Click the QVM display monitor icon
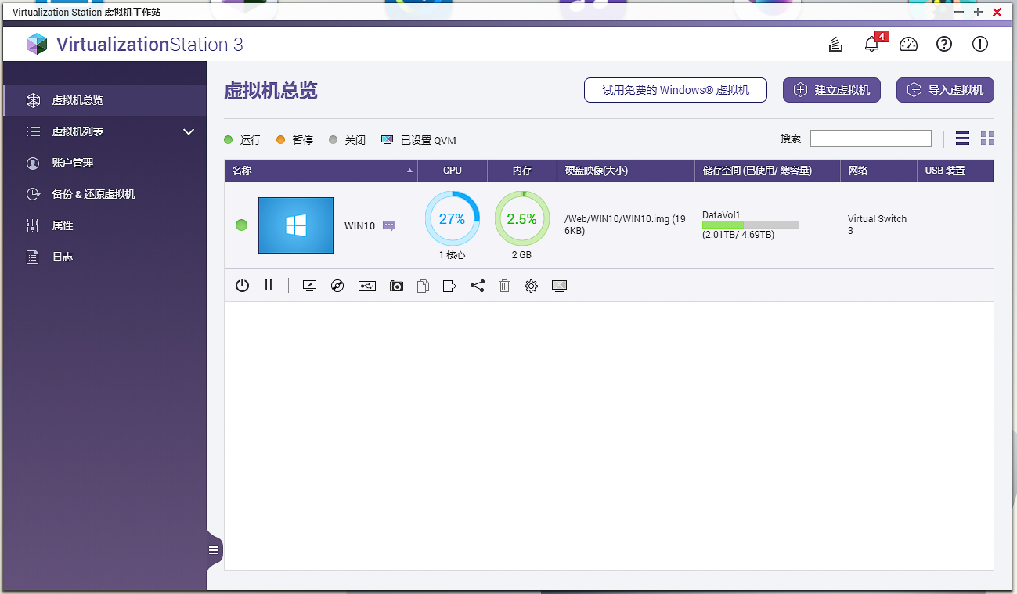The width and height of the screenshot is (1017, 594). click(x=559, y=286)
